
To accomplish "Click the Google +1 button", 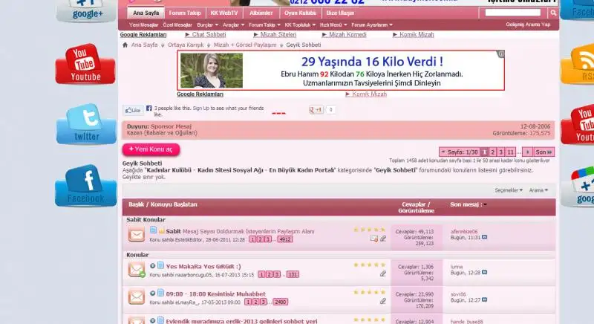I will click(x=316, y=109).
